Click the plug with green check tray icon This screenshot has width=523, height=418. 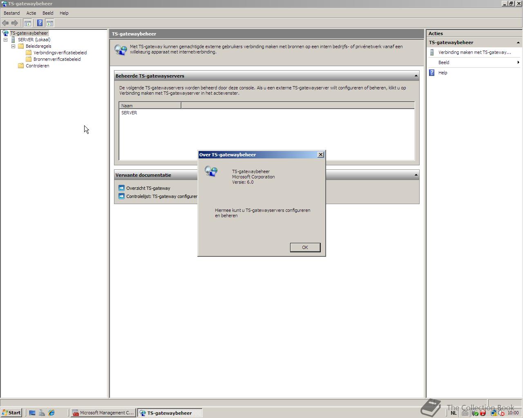tap(475, 413)
